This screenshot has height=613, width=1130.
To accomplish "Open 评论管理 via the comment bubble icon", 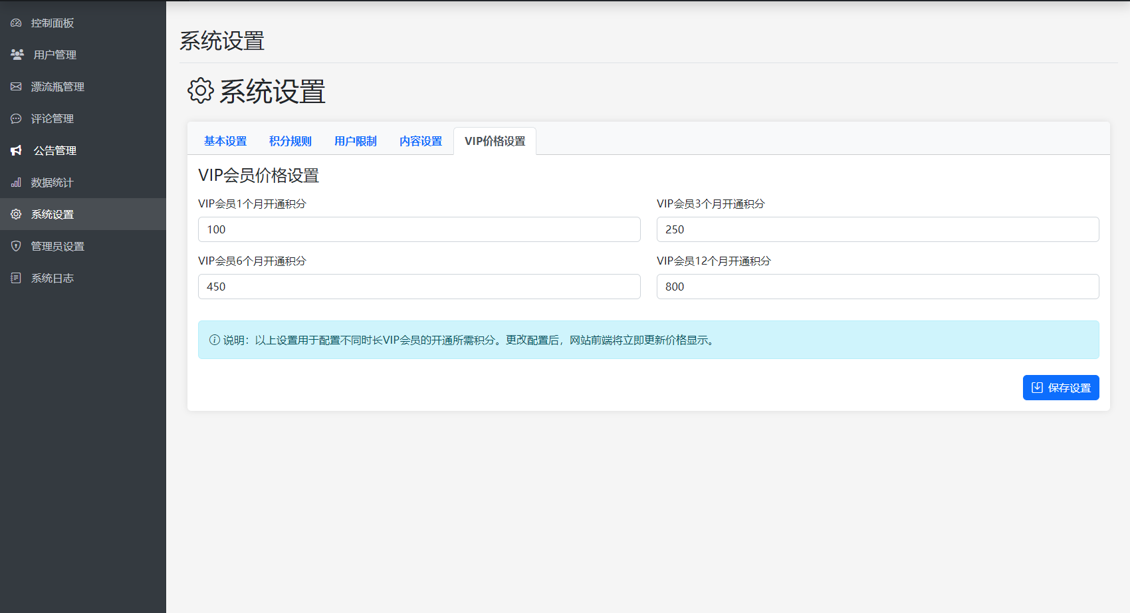I will tap(16, 118).
